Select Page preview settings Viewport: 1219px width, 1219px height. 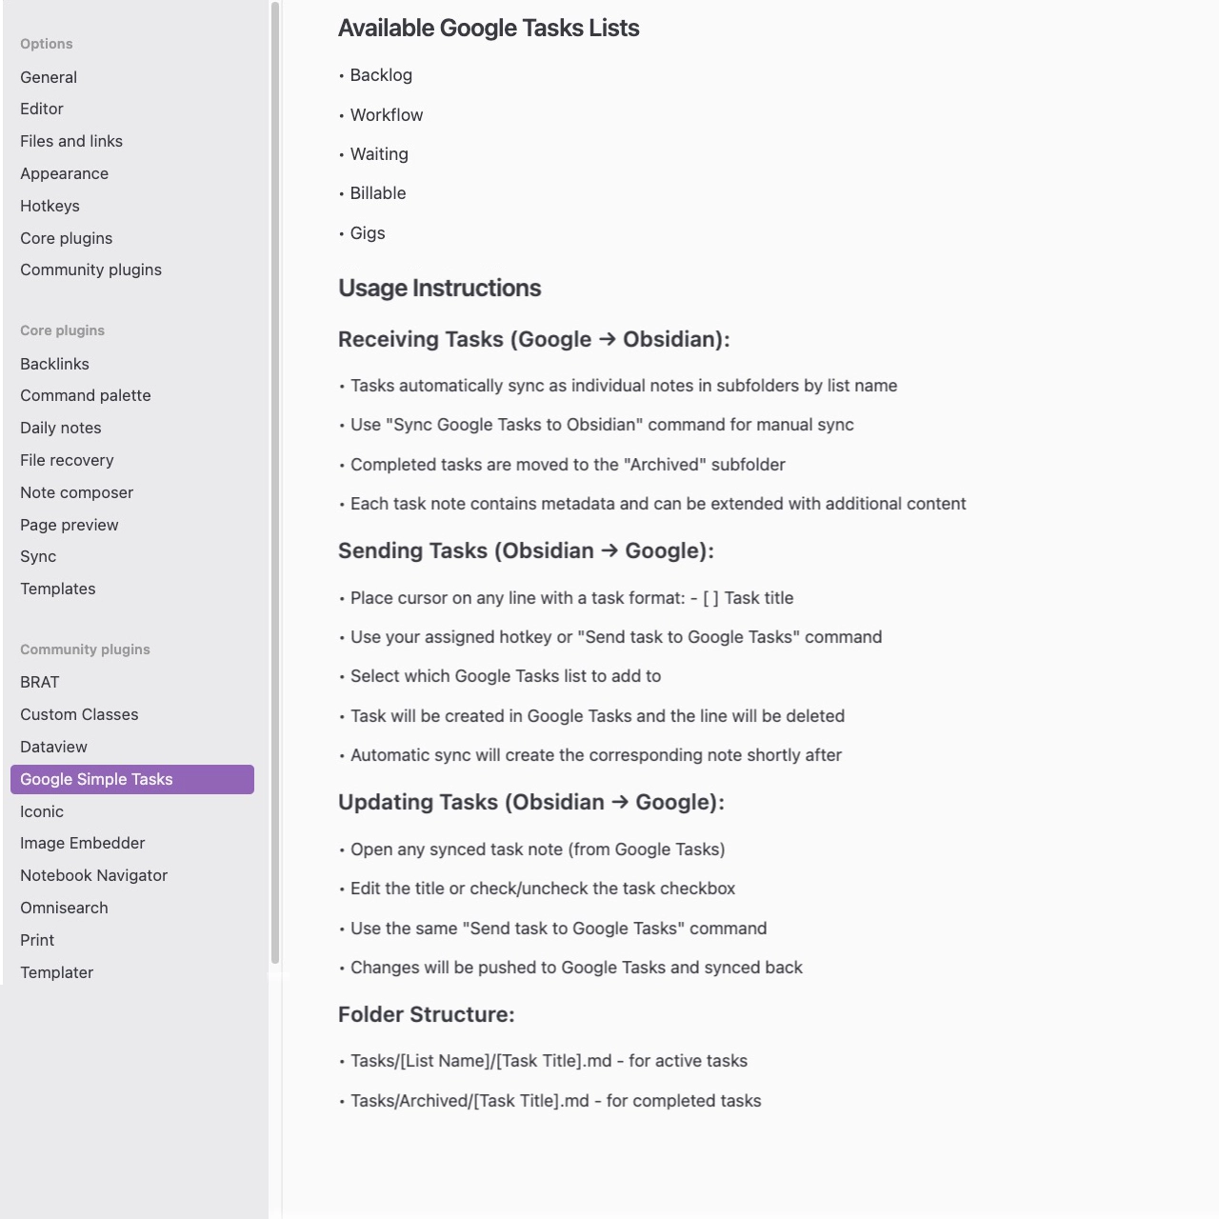[x=69, y=525]
